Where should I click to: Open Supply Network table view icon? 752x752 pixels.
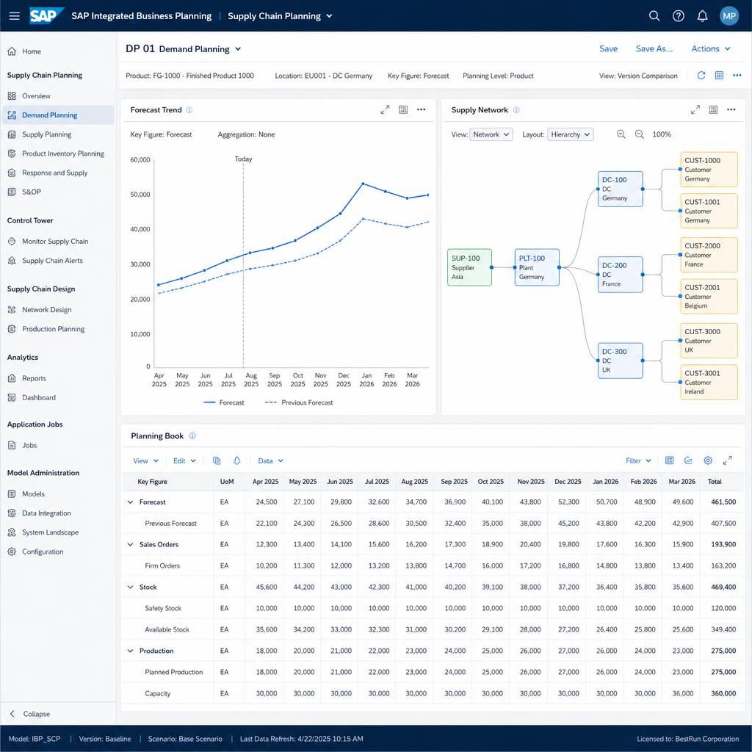pos(713,110)
